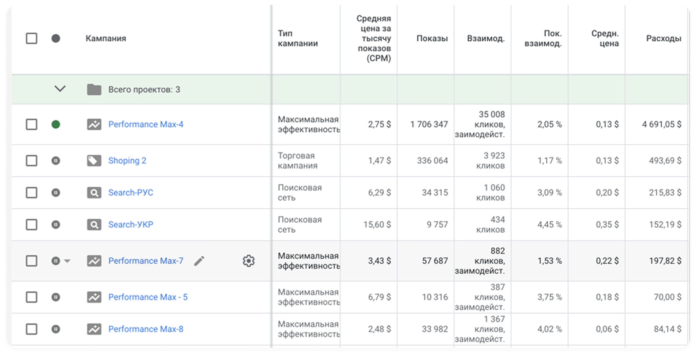Sort by the Расходы column header

click(664, 38)
